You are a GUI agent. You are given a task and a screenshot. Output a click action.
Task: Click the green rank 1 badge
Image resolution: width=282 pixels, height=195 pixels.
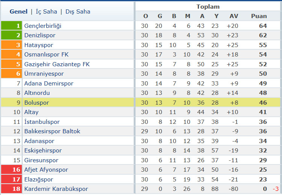tap(11, 26)
